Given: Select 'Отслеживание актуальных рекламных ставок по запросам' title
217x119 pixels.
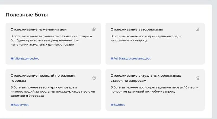Looking at the screenshot, I should coord(146,78).
